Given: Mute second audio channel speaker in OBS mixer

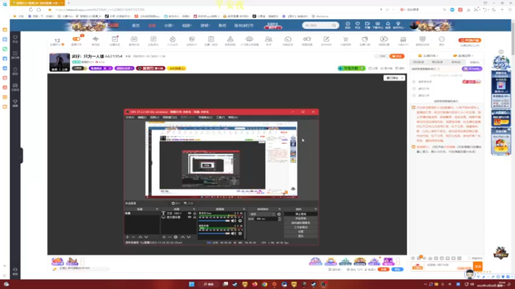Looking at the screenshot, I should 233,233.
